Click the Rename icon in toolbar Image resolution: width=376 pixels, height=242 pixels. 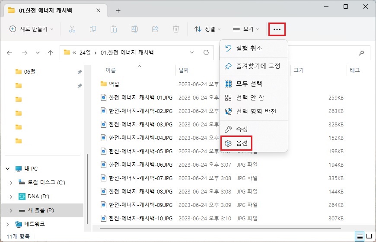pyautogui.click(x=134, y=29)
